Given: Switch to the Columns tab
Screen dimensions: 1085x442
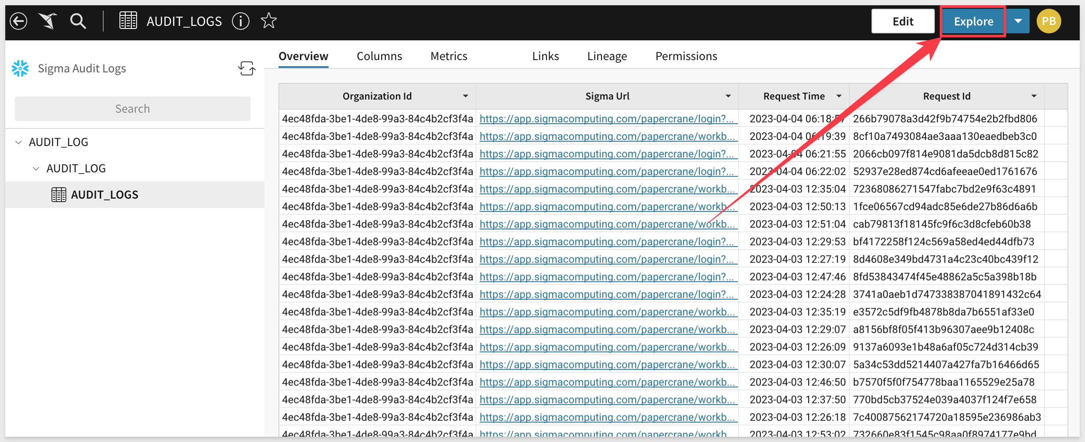Looking at the screenshot, I should [x=380, y=56].
